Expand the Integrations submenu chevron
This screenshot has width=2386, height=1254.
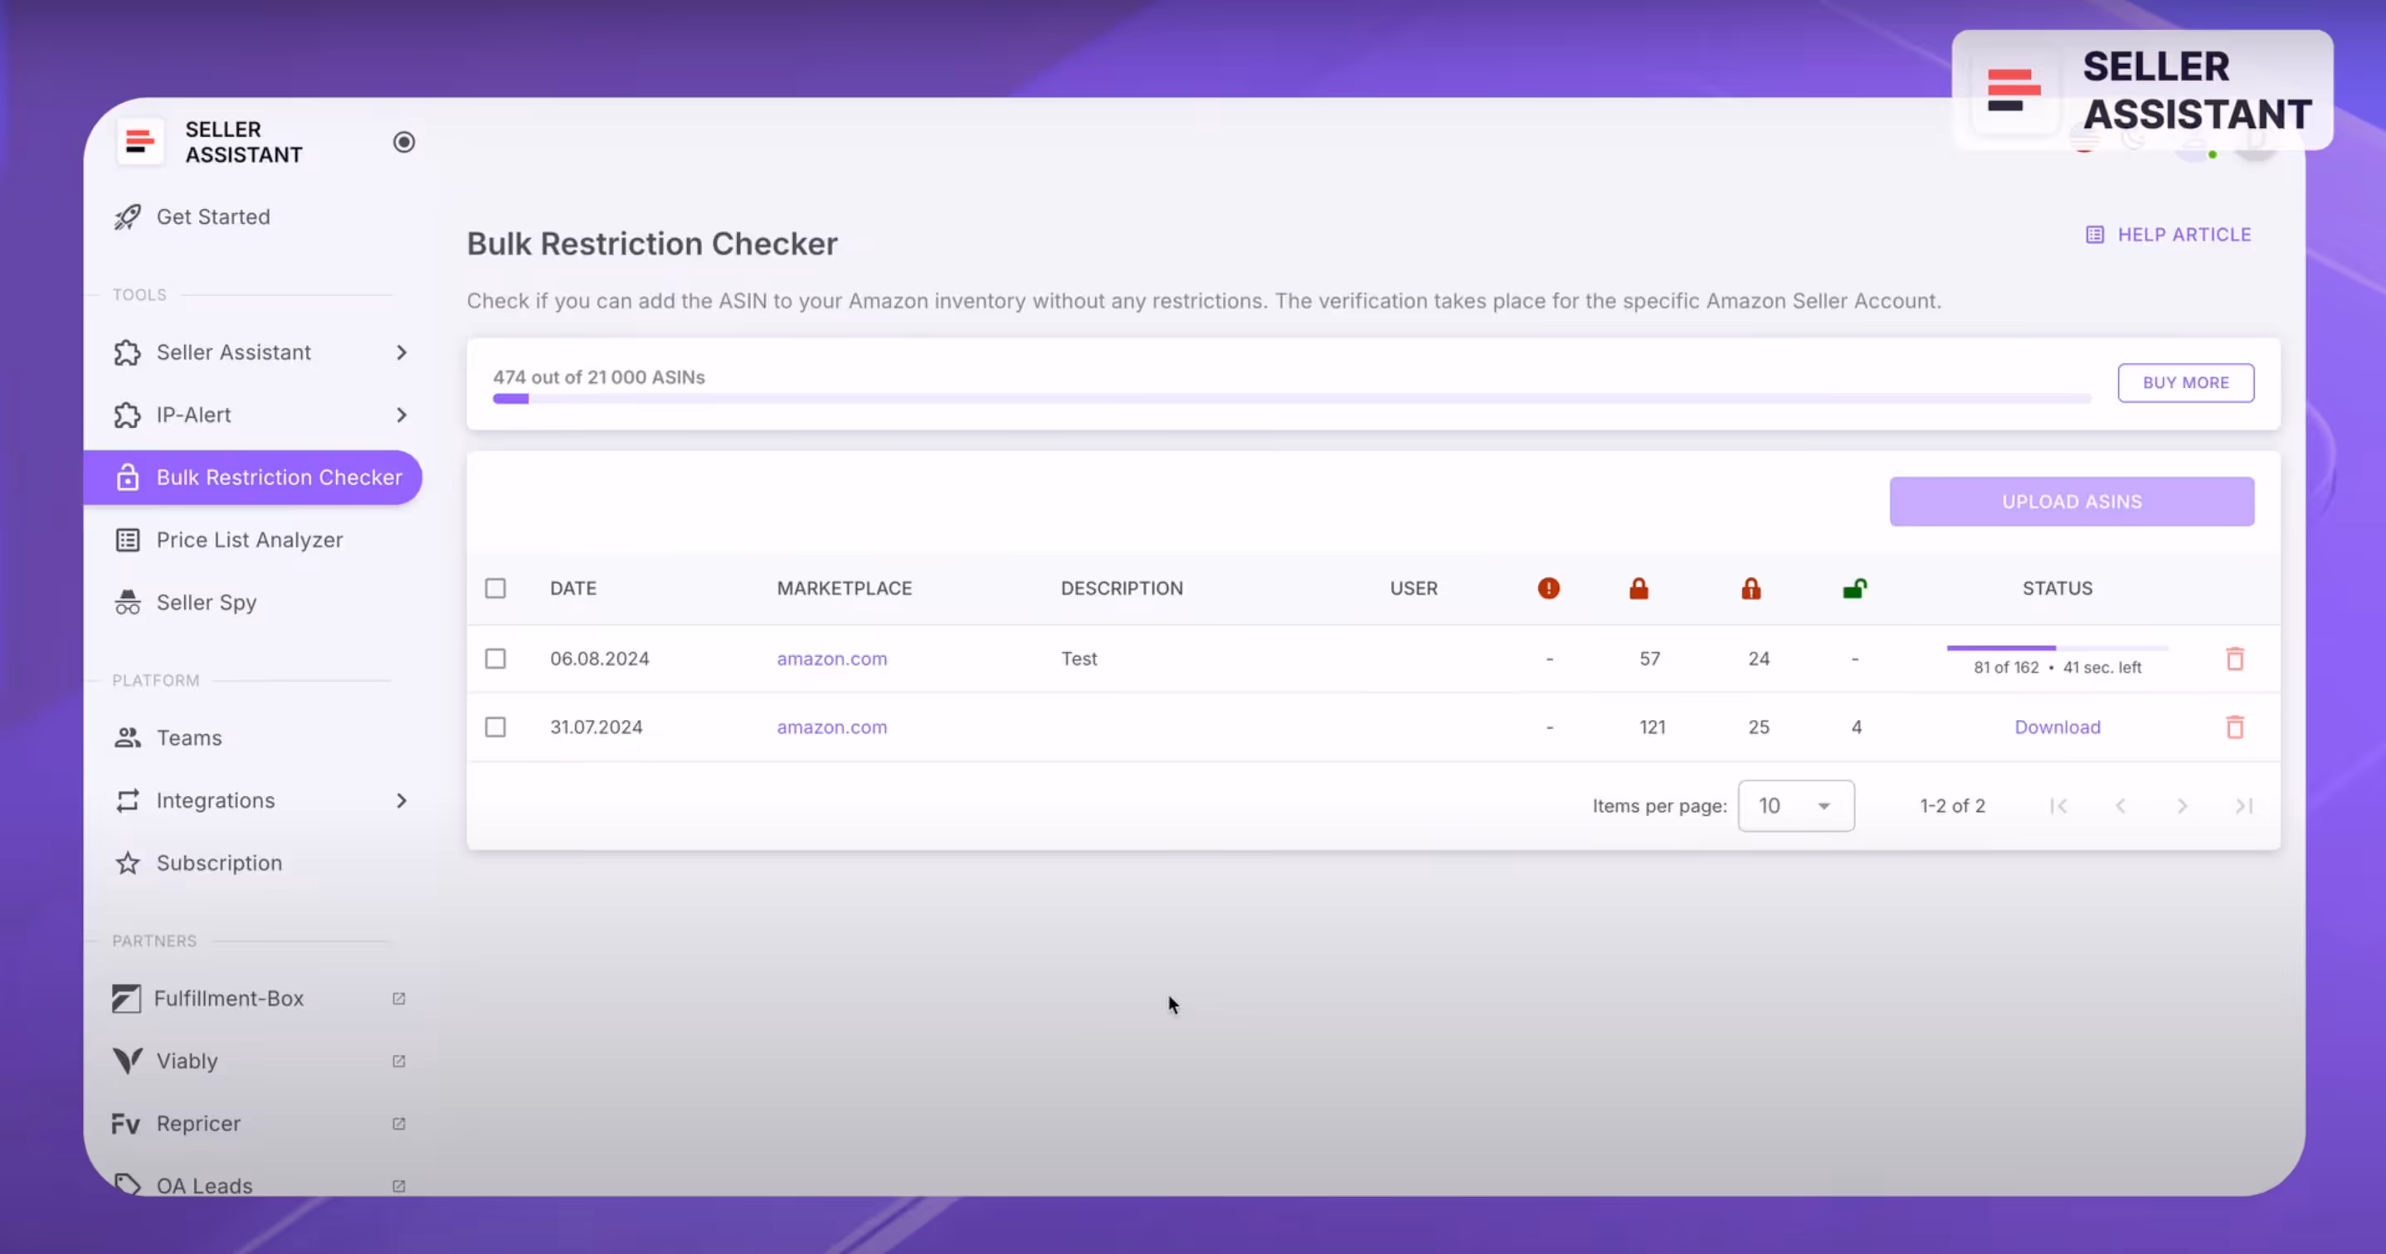(401, 800)
